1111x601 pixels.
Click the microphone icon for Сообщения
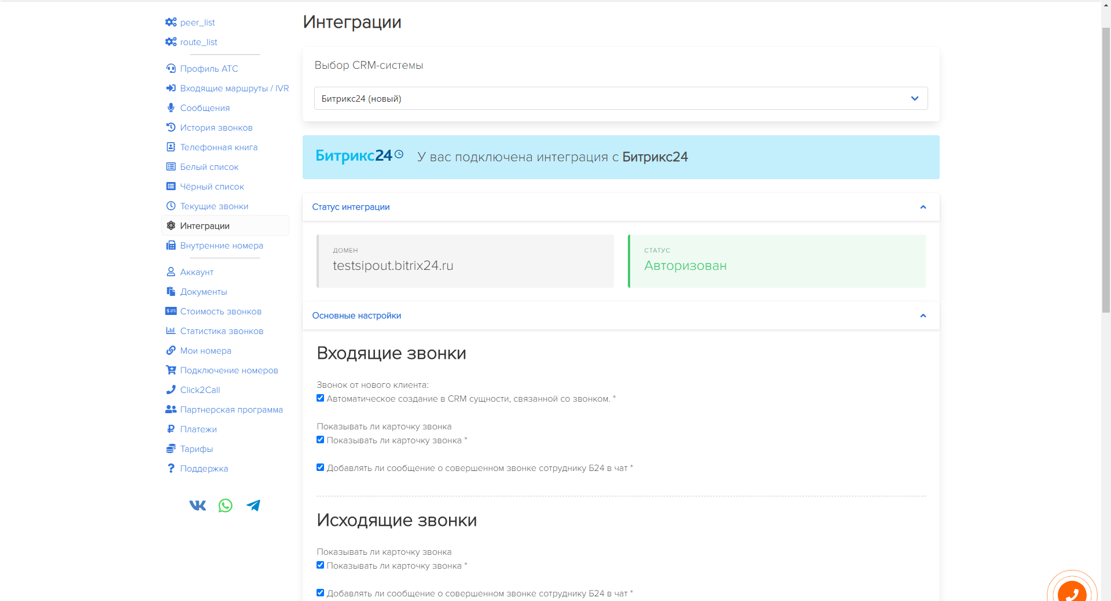[x=171, y=107]
